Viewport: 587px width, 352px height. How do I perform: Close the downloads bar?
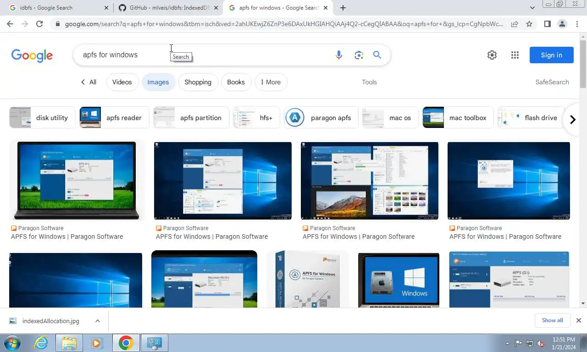[579, 320]
